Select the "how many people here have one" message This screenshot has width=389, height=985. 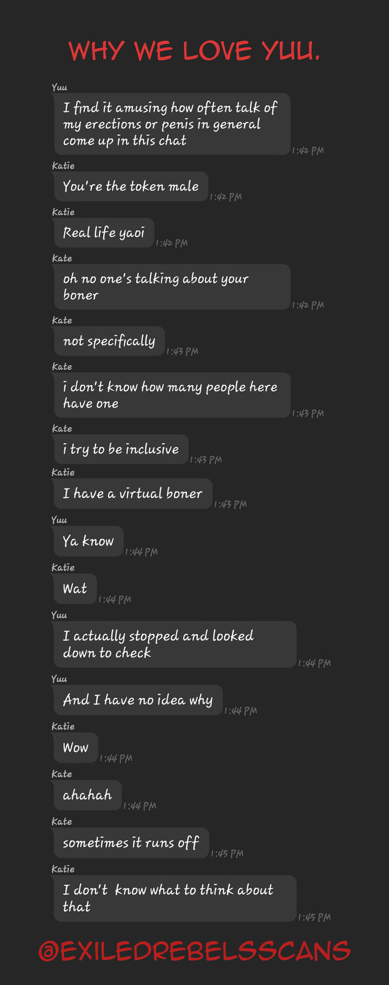click(171, 395)
